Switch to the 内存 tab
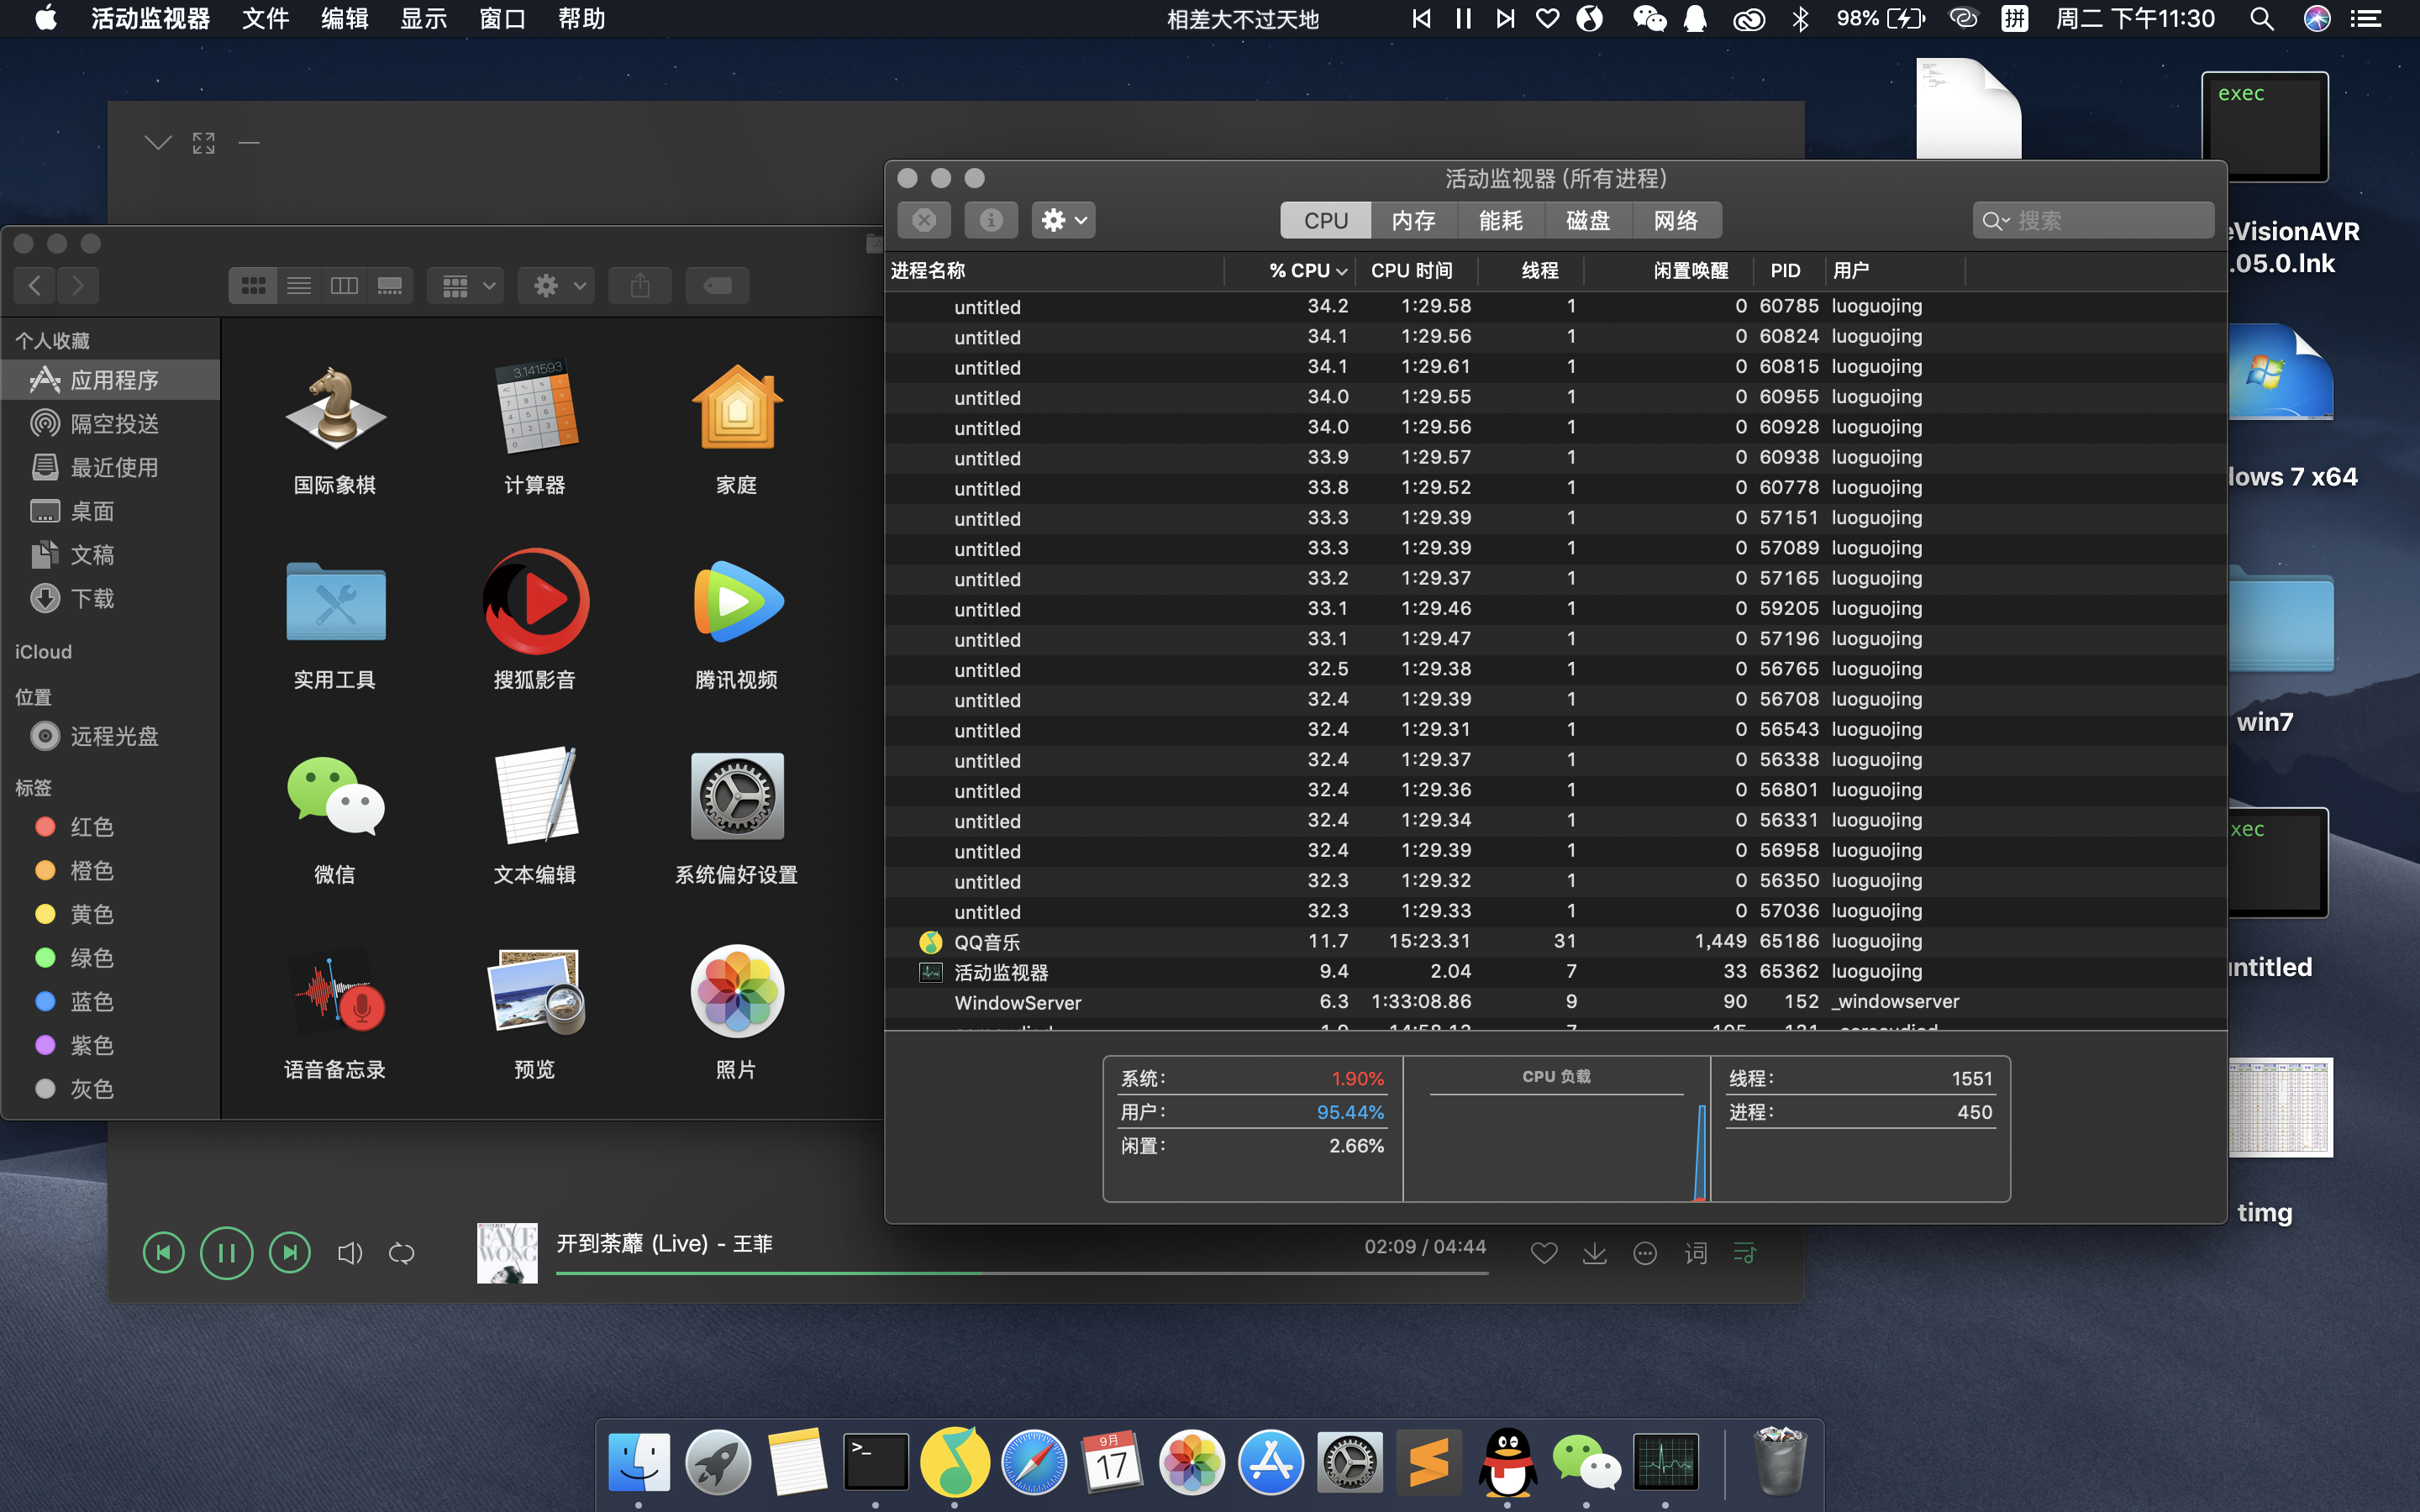Screen dimensions: 2420x1512 coord(1413,220)
